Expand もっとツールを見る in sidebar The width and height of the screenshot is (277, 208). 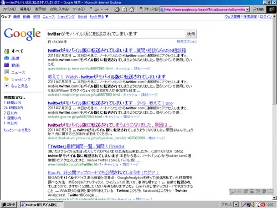17,130
